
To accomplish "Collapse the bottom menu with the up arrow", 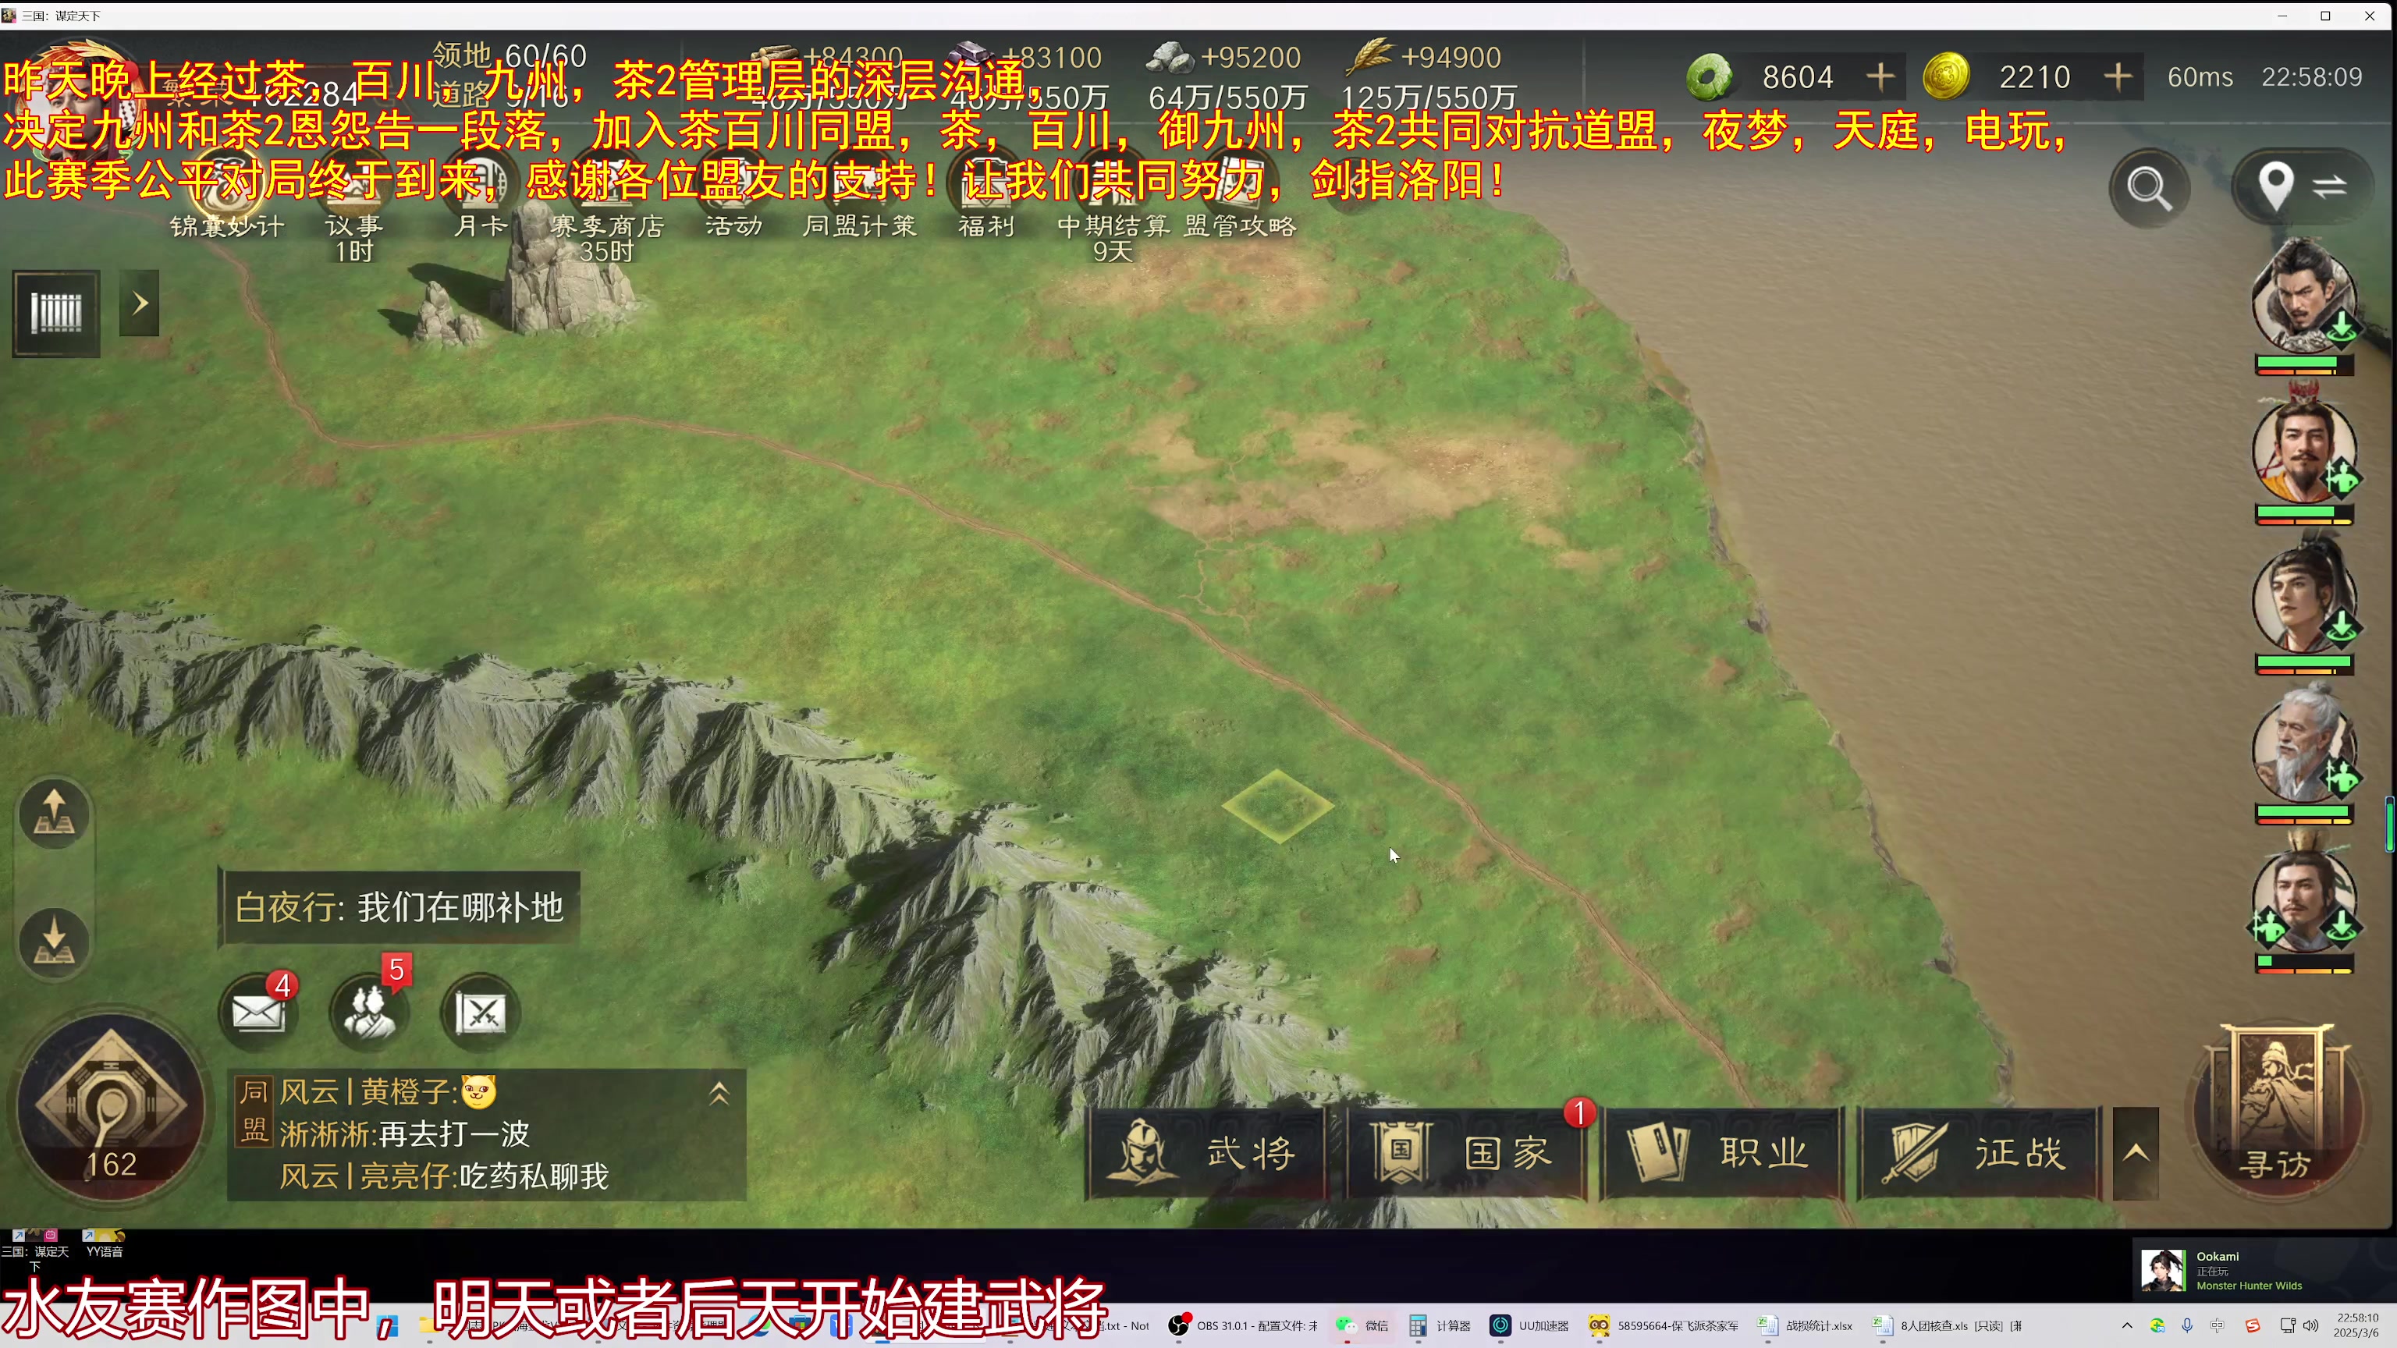I will coord(2136,1154).
